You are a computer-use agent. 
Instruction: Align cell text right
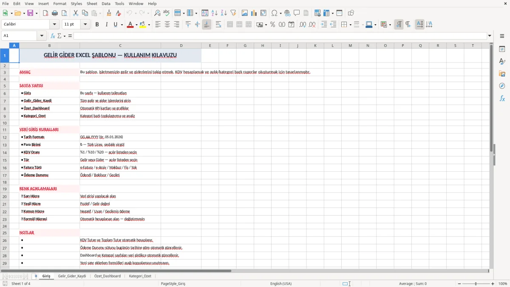pos(176,25)
